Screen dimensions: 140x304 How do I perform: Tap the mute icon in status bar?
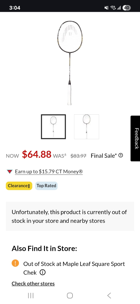[x=106, y=8]
